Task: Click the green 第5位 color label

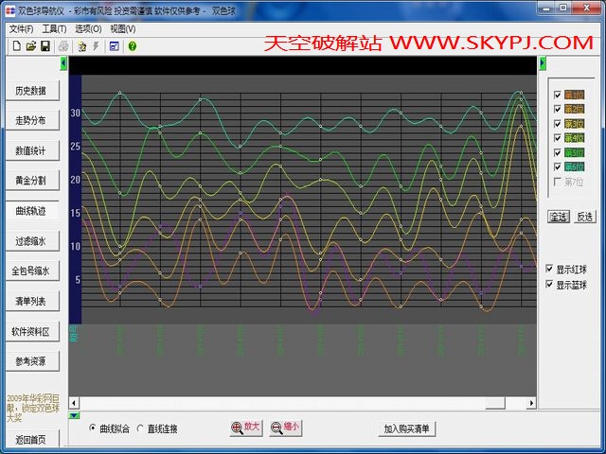Action: [x=574, y=152]
